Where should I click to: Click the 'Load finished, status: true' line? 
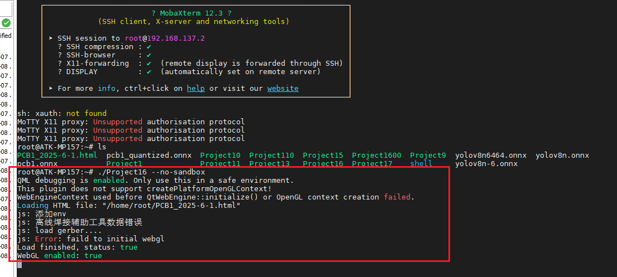pyautogui.click(x=78, y=247)
